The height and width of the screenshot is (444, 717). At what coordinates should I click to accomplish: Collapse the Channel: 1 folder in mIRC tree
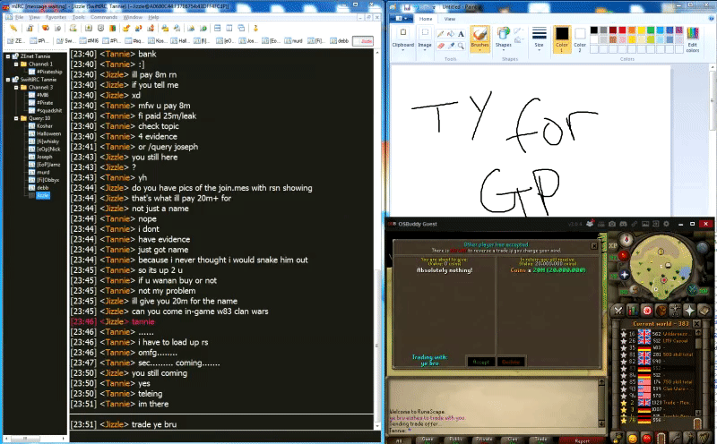[x=16, y=64]
